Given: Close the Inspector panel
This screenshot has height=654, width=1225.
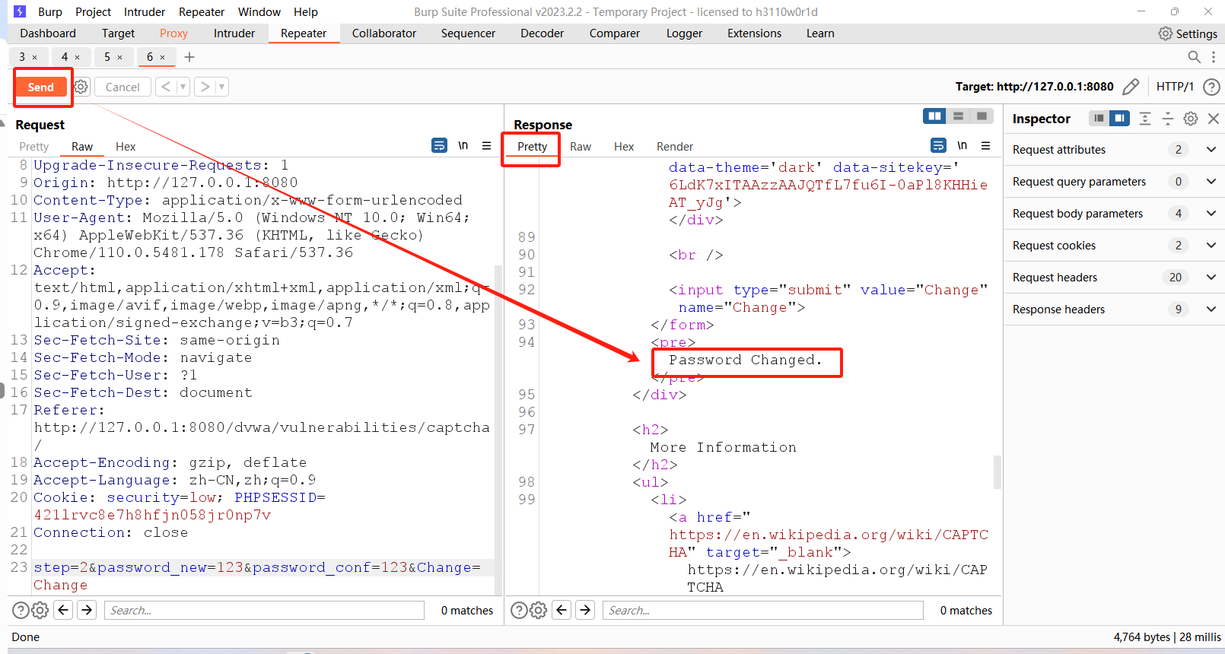Looking at the screenshot, I should pyautogui.click(x=1214, y=118).
